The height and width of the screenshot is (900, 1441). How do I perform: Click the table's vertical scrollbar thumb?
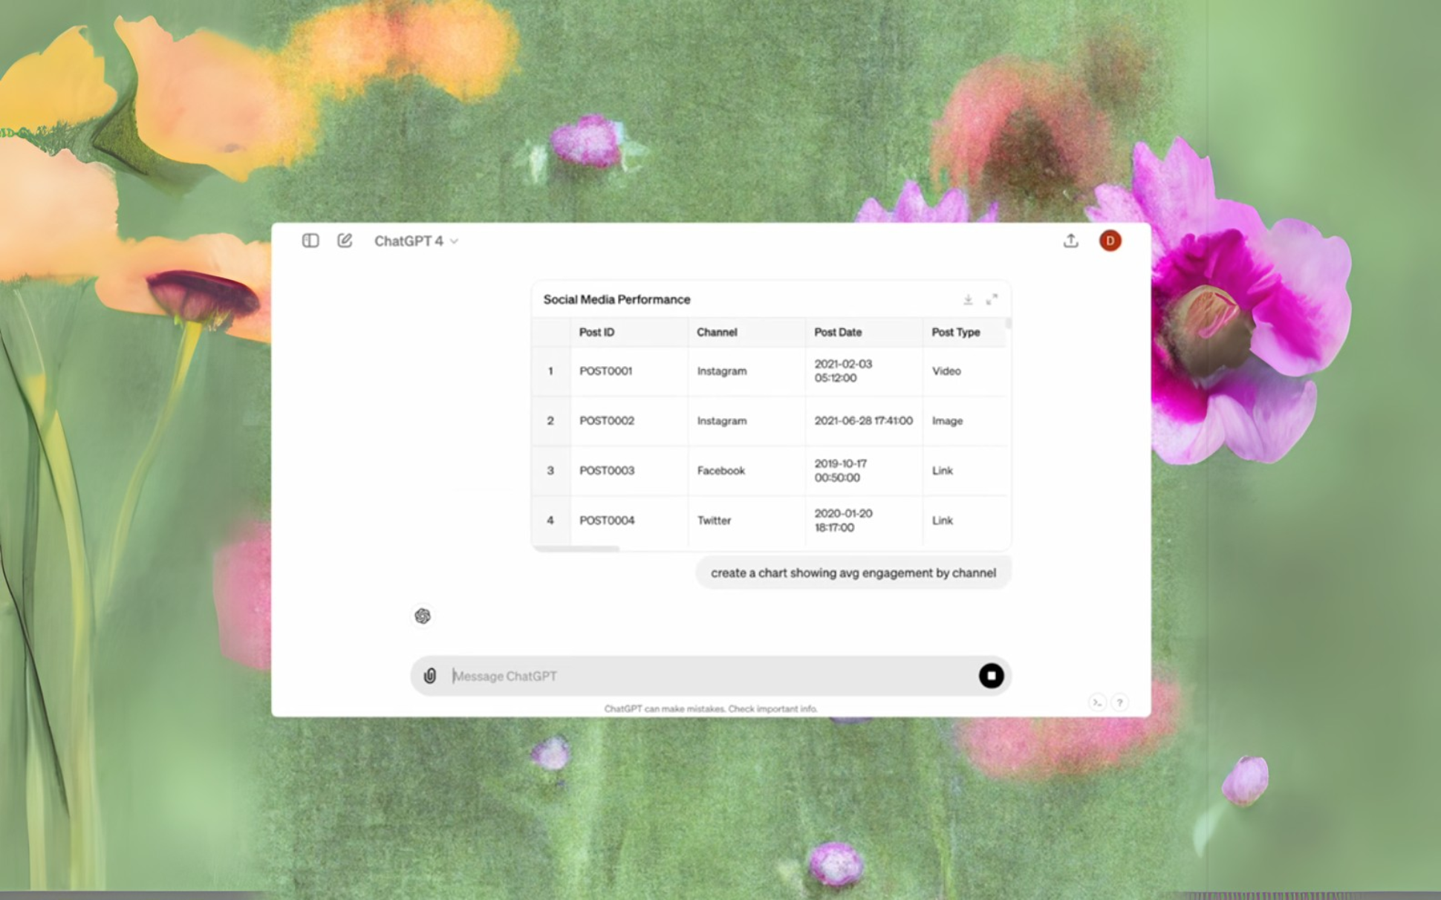(x=1008, y=324)
